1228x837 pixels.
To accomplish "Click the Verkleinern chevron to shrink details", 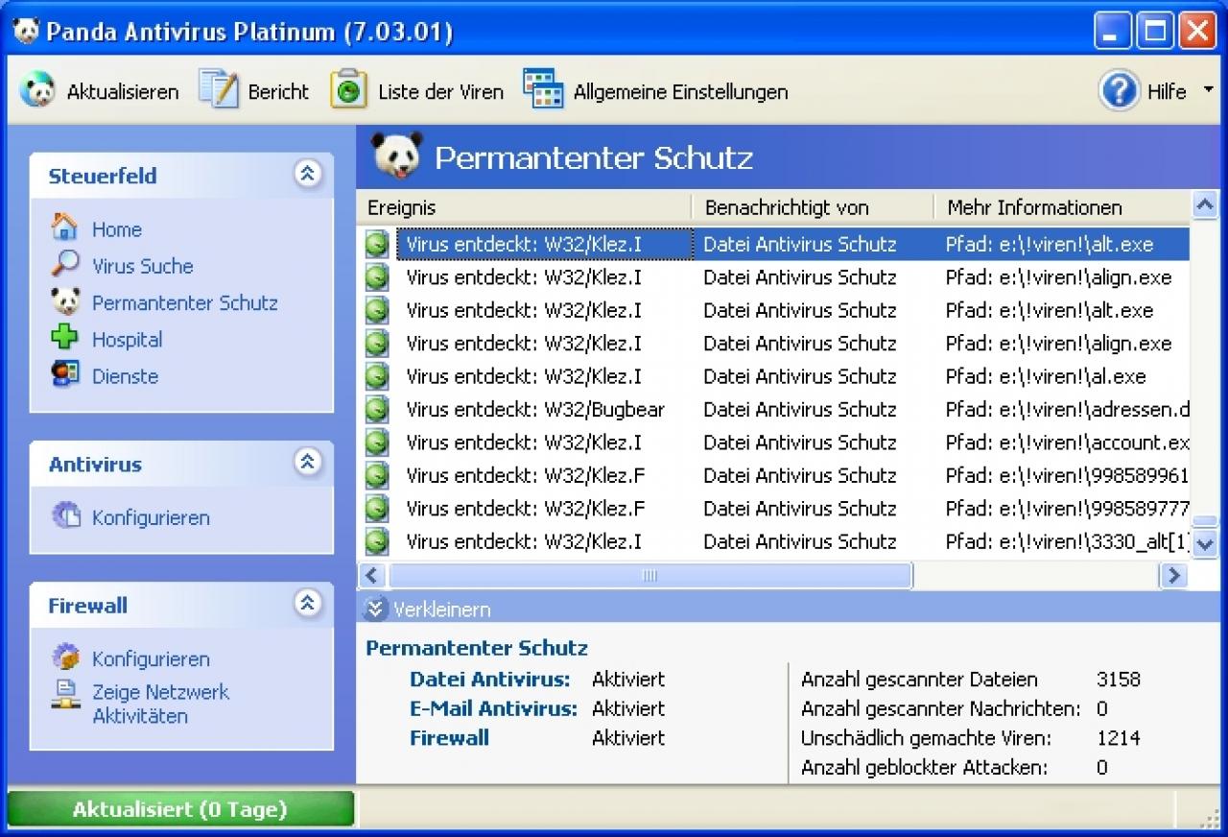I will 376,609.
